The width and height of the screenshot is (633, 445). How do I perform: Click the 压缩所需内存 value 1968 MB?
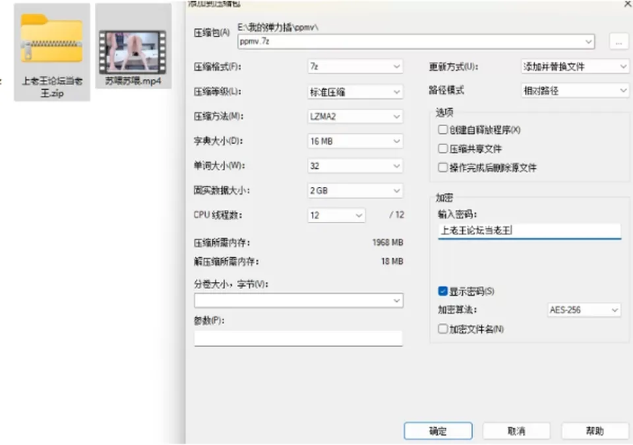pos(388,242)
